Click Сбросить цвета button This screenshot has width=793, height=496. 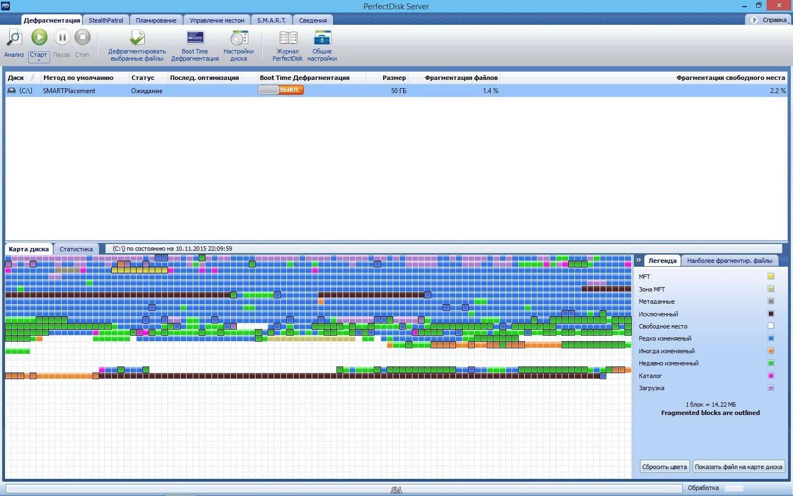tap(665, 467)
